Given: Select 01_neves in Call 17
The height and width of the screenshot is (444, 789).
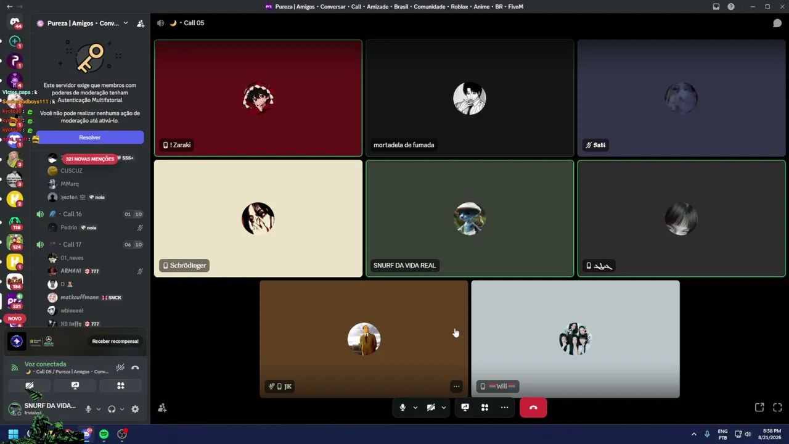Looking at the screenshot, I should (72, 258).
